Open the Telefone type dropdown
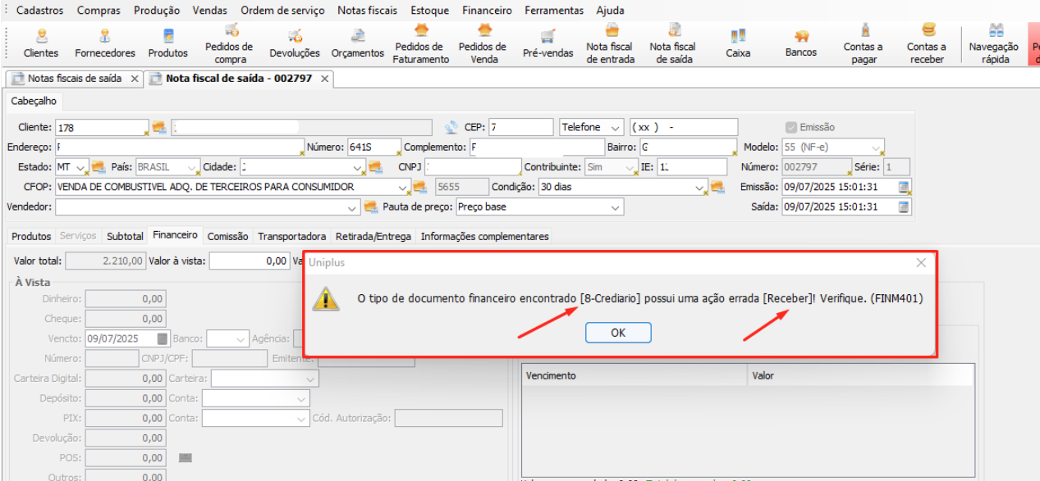The image size is (1040, 481). 616,128
